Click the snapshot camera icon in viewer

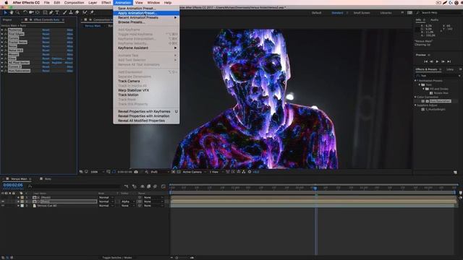136,172
